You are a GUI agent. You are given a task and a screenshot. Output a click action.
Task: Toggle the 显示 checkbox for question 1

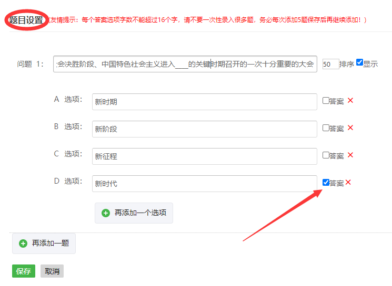coord(359,62)
